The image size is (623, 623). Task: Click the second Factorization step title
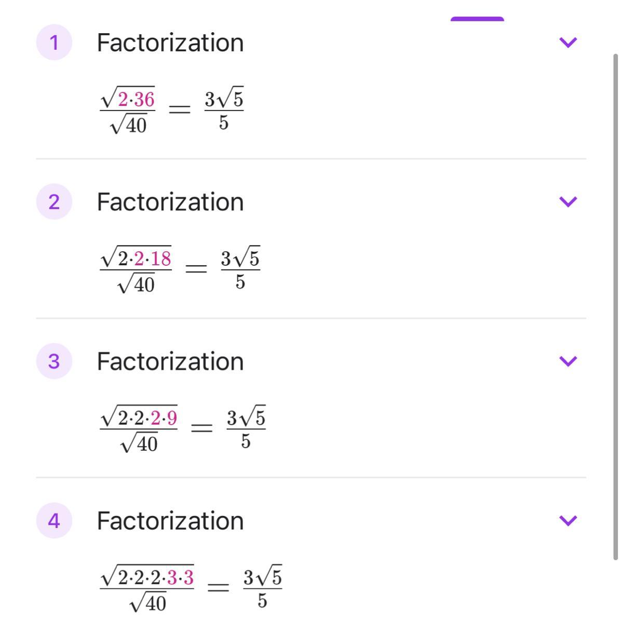[170, 202]
